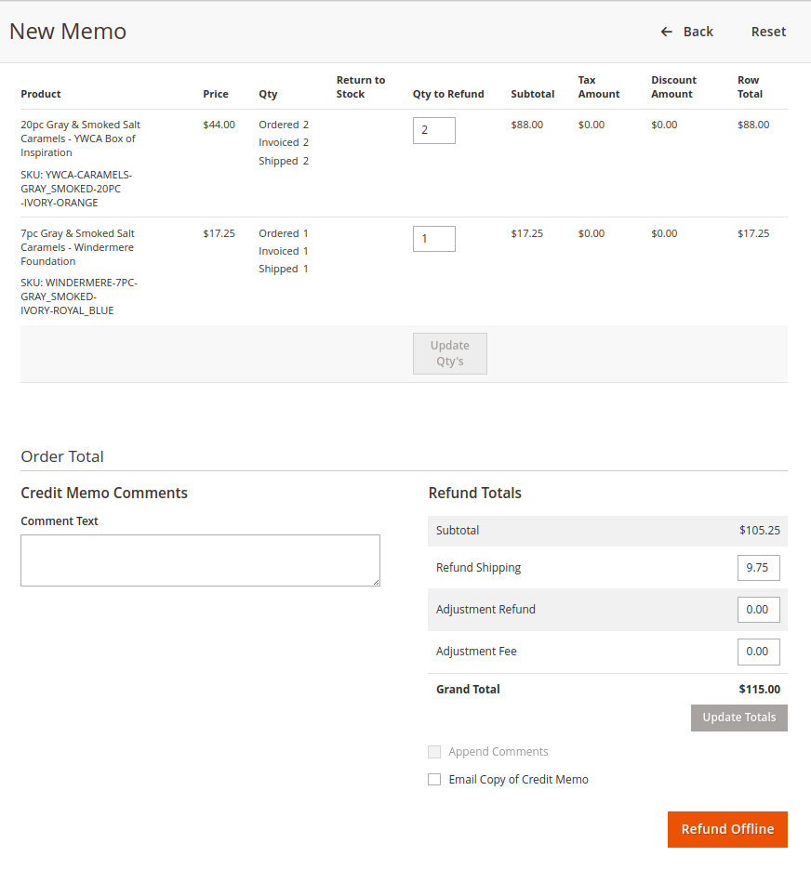Click the New Memo page title
811x883 pixels.
pos(68,32)
